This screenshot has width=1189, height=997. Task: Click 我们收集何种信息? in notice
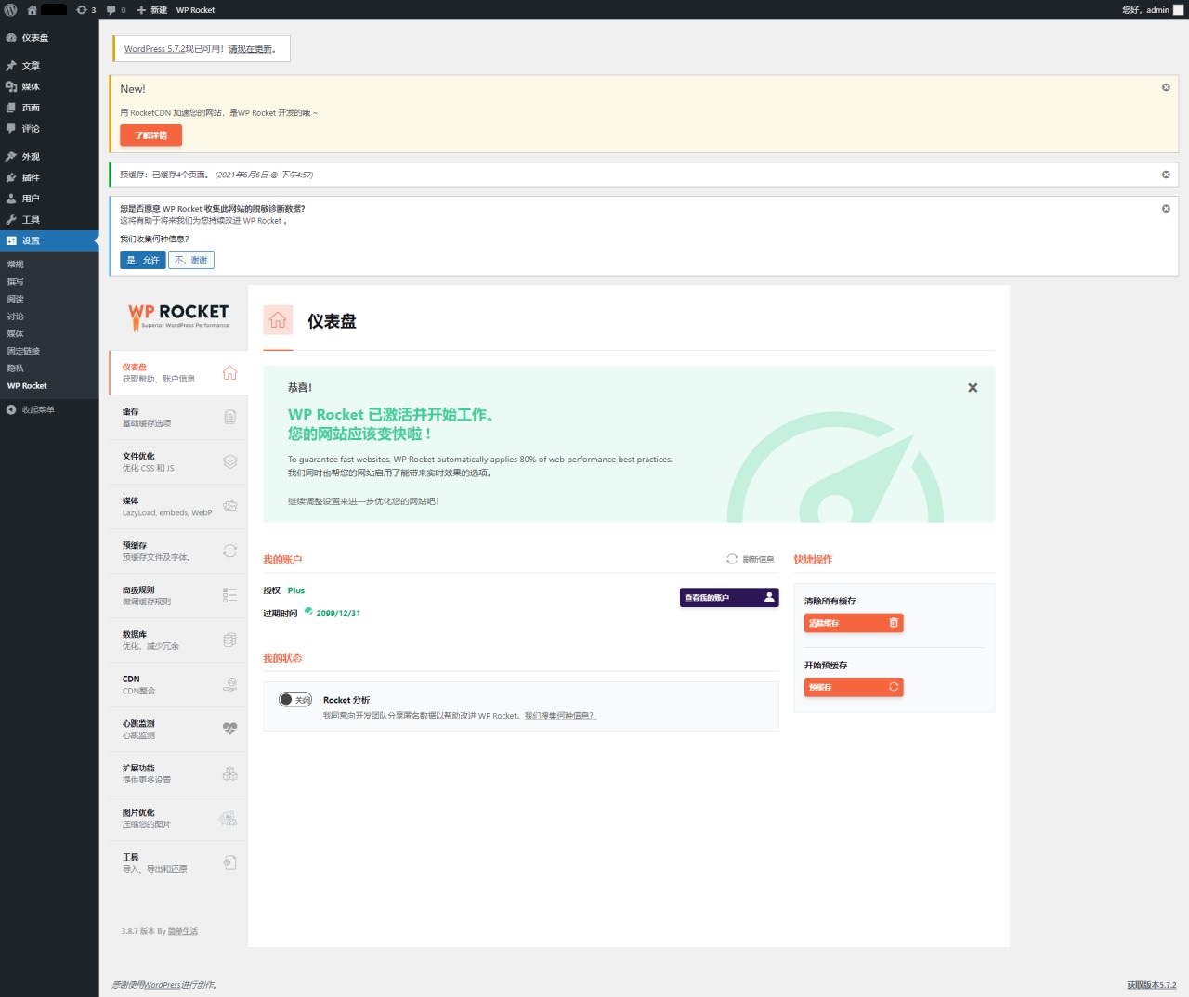154,240
